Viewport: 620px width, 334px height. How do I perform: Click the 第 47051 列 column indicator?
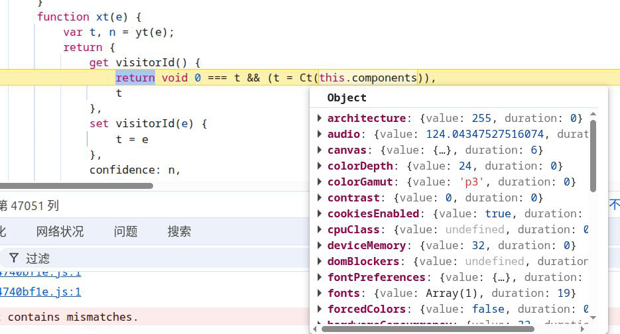29,205
